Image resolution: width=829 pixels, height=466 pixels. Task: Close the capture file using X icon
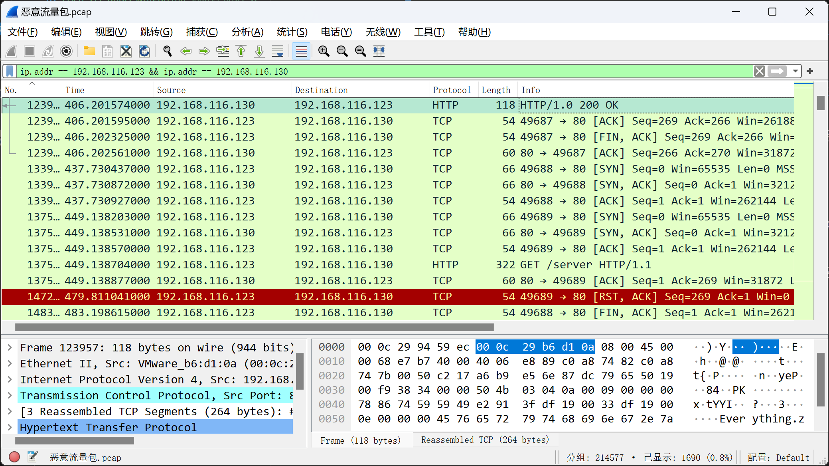coord(126,51)
